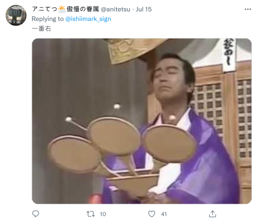Image resolution: width=258 pixels, height=220 pixels.
Task: View the retweet count of 10
Action: (x=103, y=214)
